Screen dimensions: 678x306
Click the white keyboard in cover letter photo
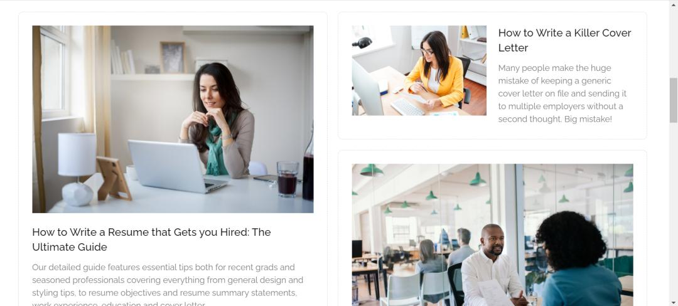click(408, 107)
